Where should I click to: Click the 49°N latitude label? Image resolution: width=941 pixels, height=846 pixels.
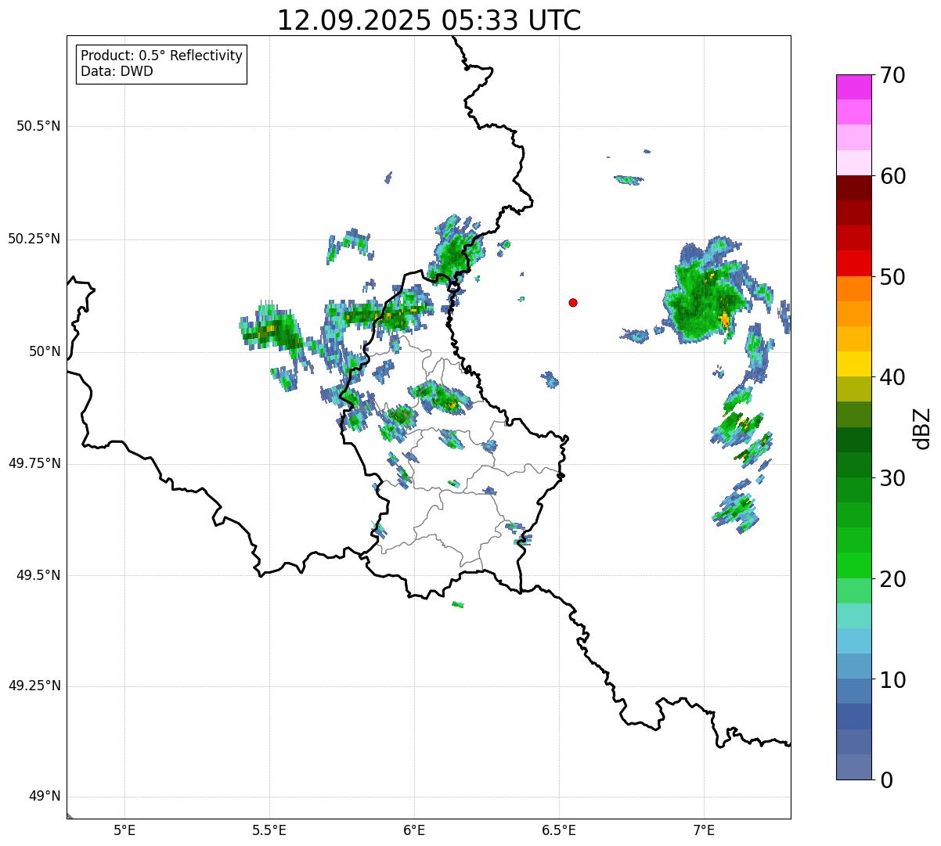pyautogui.click(x=45, y=797)
